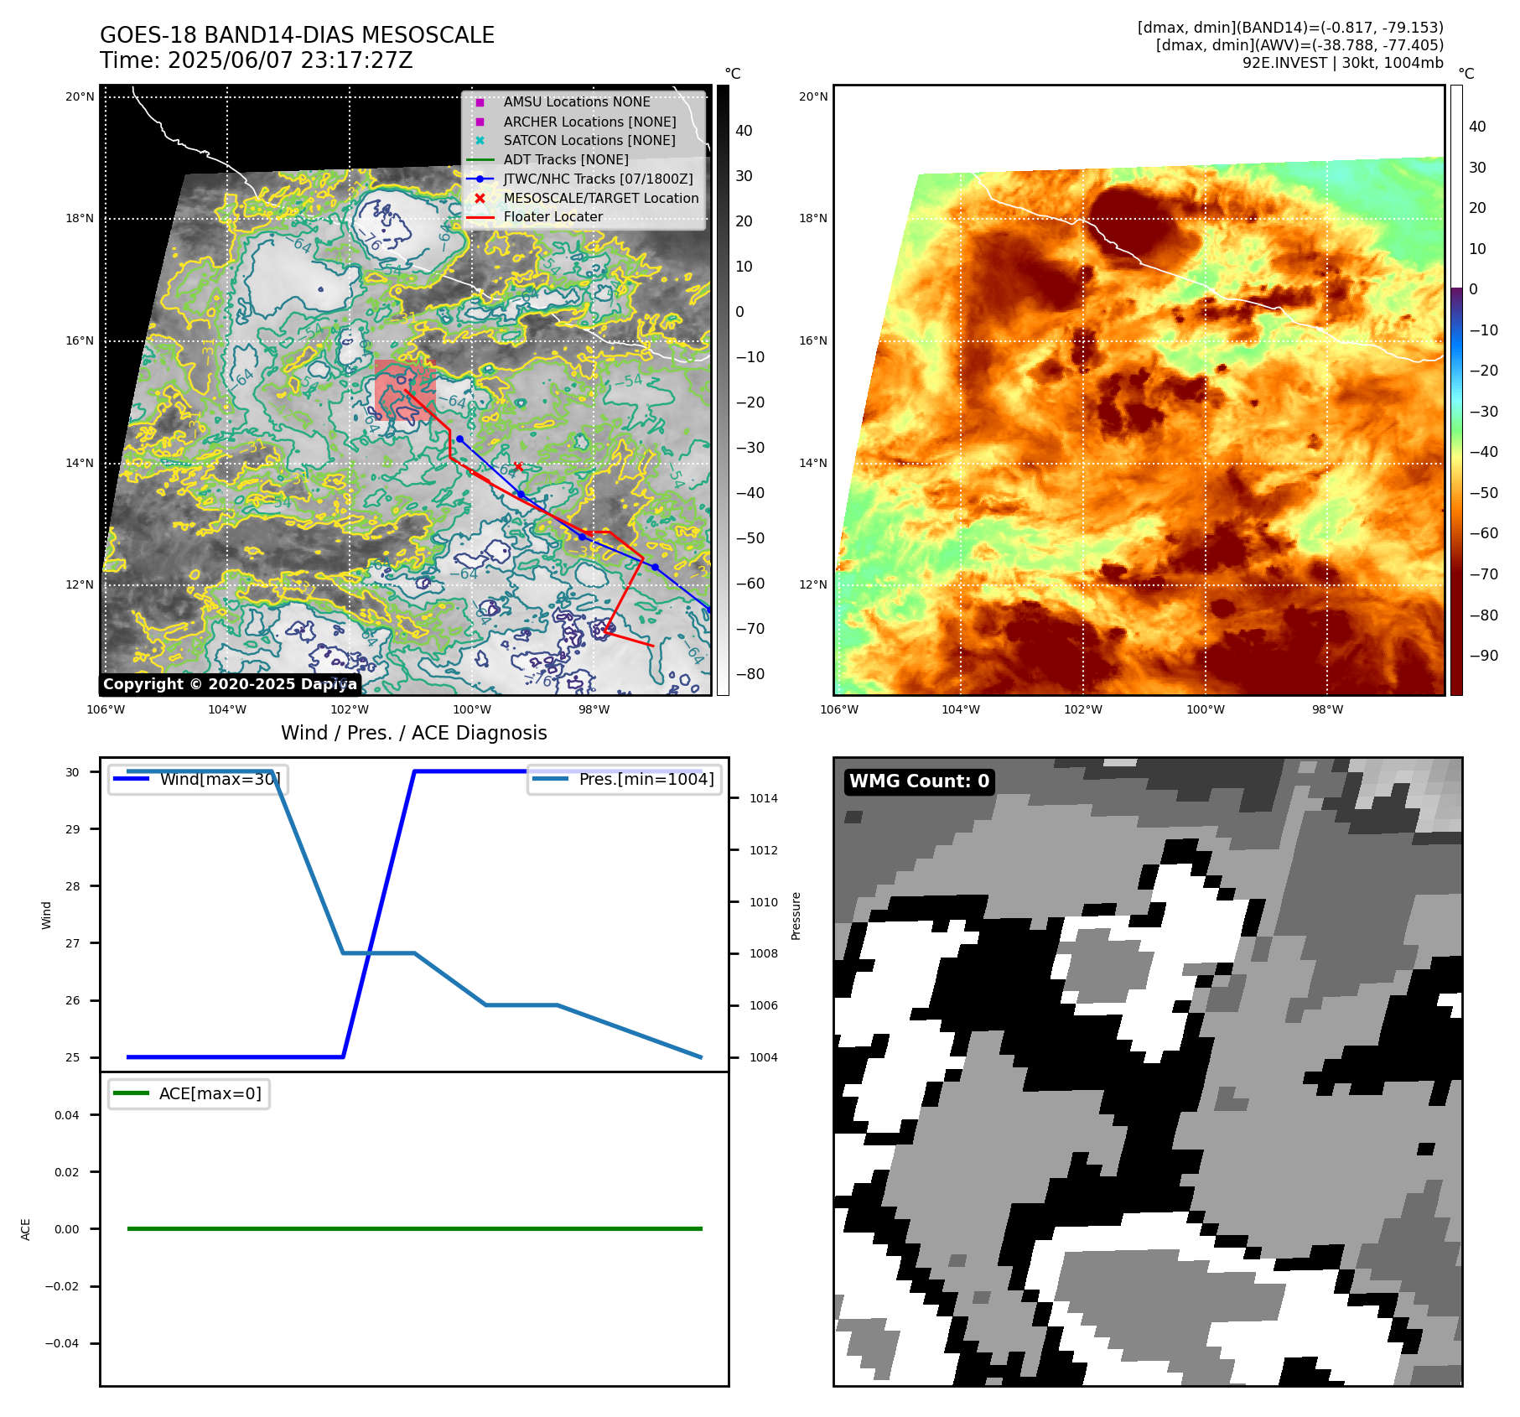The width and height of the screenshot is (1520, 1417).
Task: Click the grayscale temperature colorbar
Action: 723,390
